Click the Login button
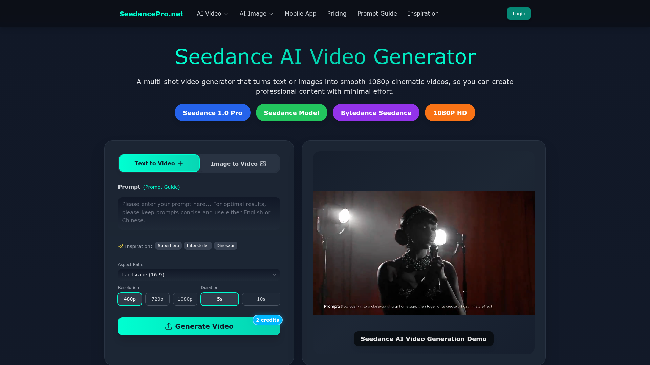650x365 pixels. pyautogui.click(x=519, y=14)
